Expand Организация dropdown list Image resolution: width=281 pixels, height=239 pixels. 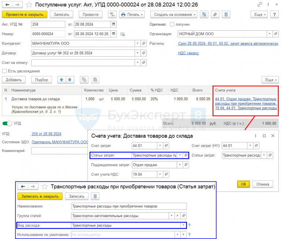tap(270, 34)
